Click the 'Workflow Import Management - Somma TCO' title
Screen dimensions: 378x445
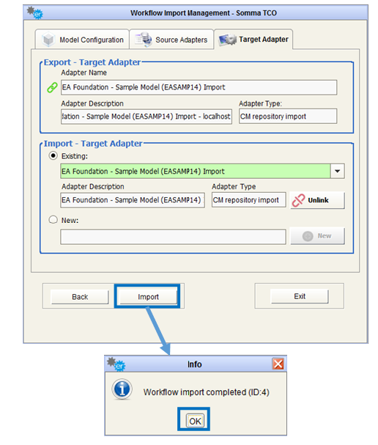pyautogui.click(x=204, y=13)
